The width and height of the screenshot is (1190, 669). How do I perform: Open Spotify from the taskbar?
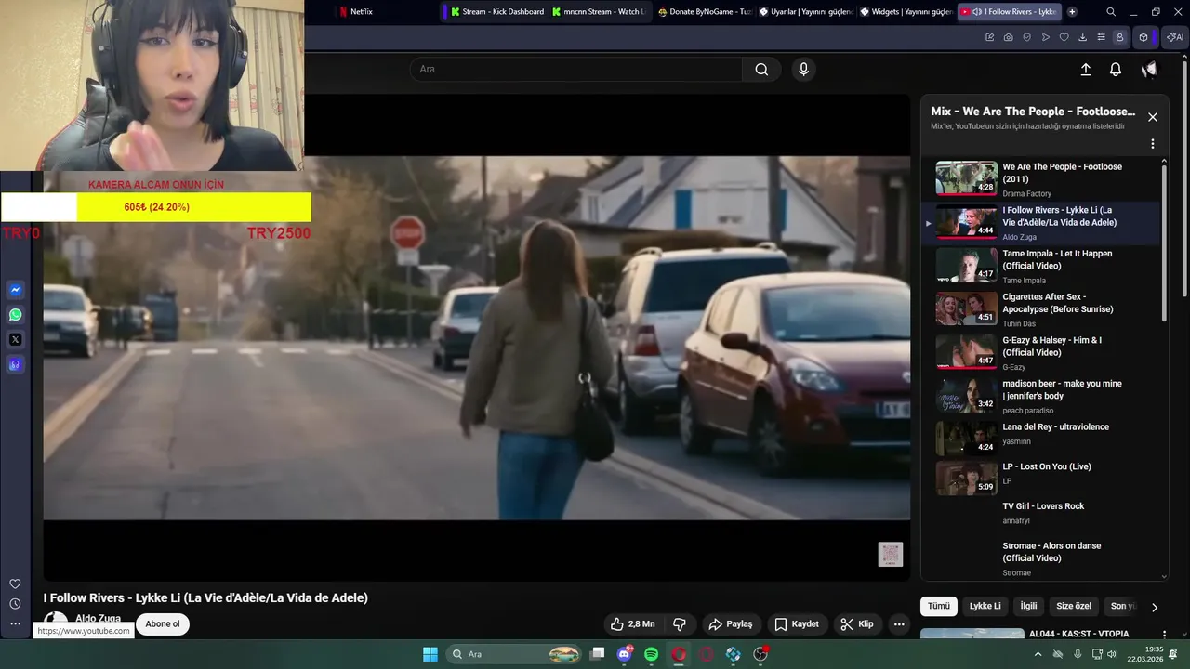click(x=652, y=654)
